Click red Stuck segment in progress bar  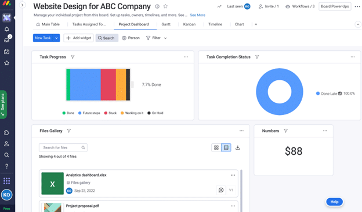coord(108,84)
